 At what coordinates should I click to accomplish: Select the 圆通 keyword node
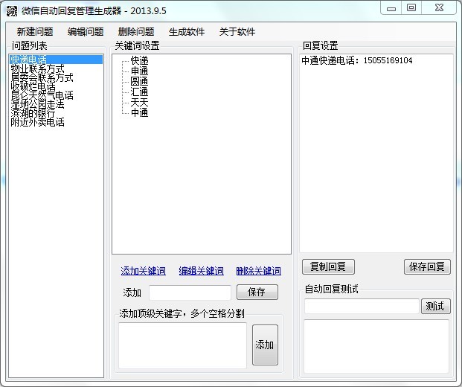tap(139, 81)
